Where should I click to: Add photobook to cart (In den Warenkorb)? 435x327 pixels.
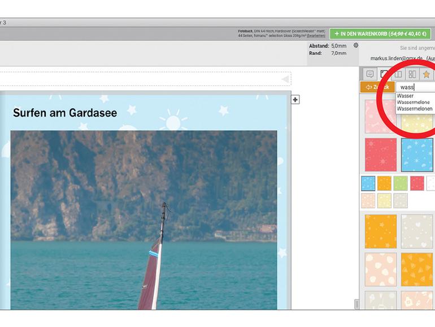tap(380, 34)
